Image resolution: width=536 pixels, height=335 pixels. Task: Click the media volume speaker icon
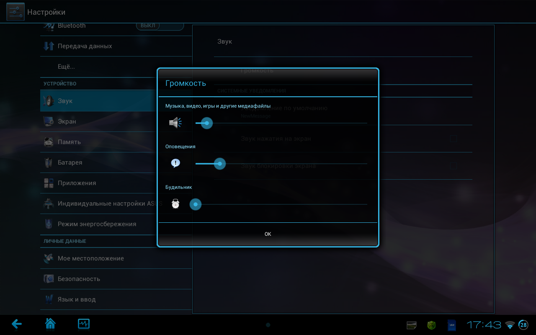(175, 123)
